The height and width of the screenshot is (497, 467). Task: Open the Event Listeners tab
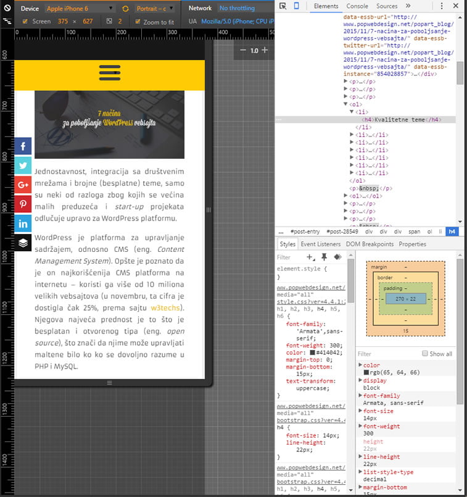320,244
